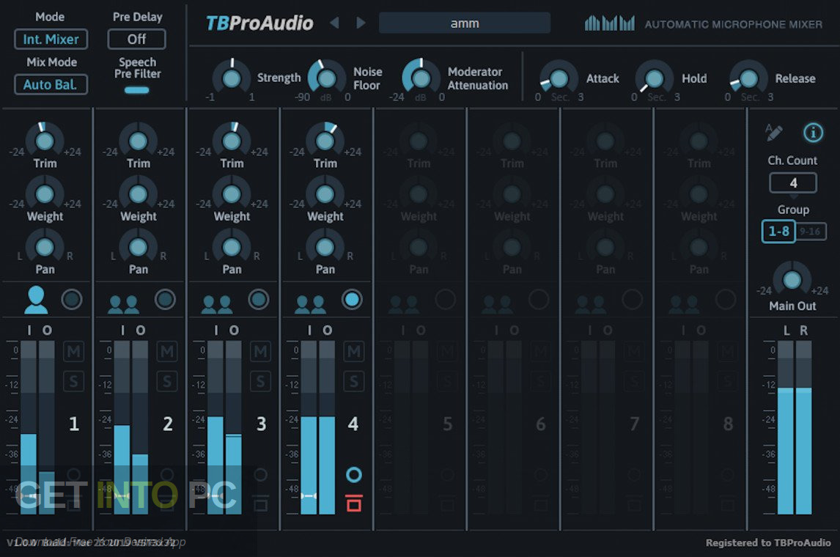Click the Main Out knob

(792, 279)
